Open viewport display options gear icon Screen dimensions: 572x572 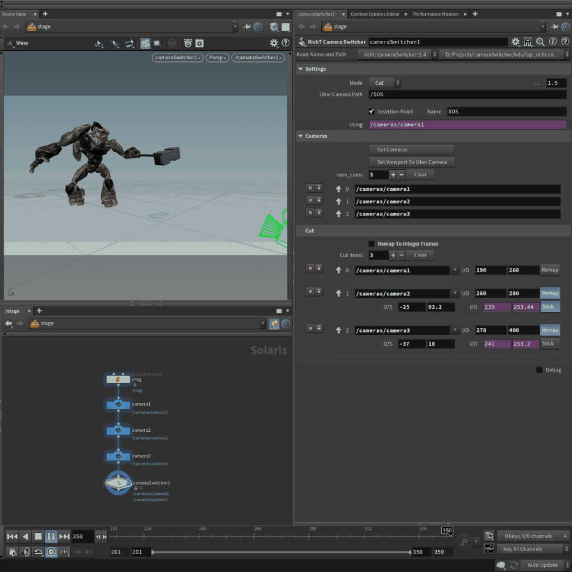click(274, 43)
